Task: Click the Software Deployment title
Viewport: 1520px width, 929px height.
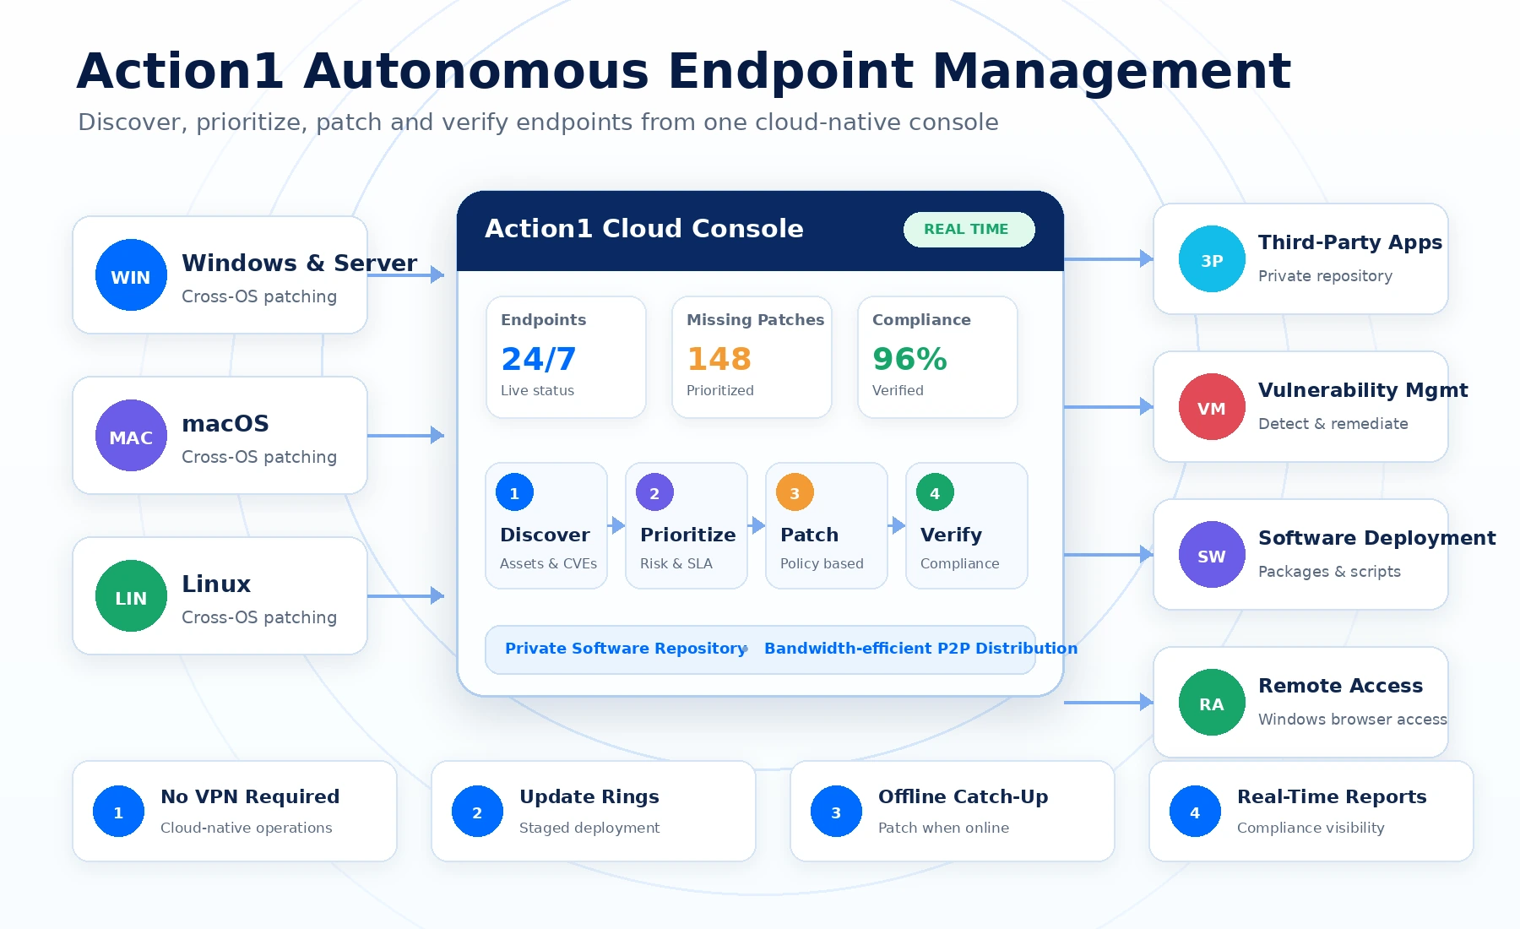Action: click(x=1376, y=538)
